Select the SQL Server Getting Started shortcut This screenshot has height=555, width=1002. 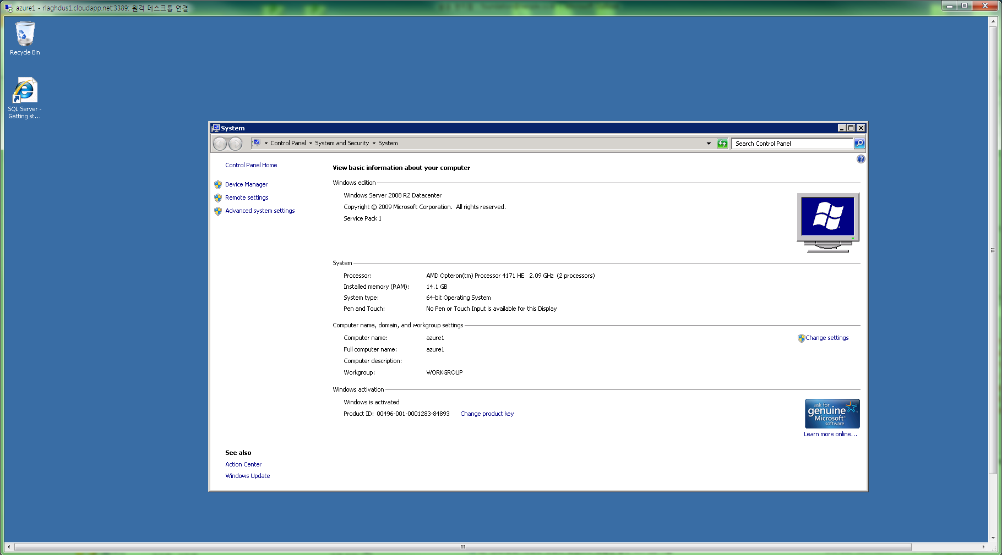click(x=25, y=98)
